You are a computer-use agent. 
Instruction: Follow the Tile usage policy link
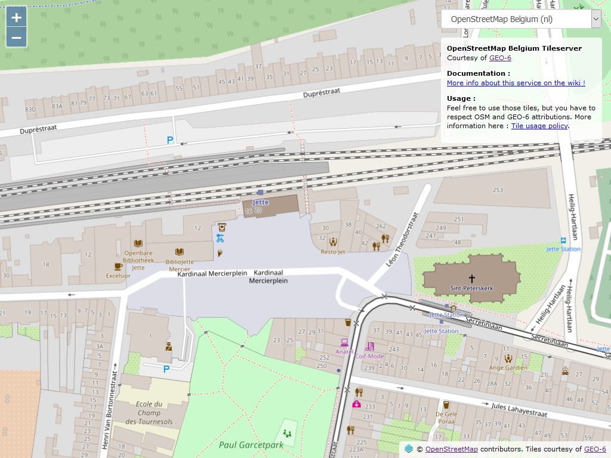[539, 126]
